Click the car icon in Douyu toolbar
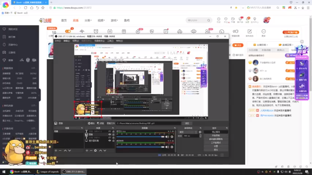 point(180,31)
